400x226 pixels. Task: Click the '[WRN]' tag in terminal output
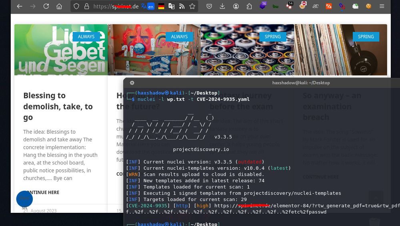133,174
